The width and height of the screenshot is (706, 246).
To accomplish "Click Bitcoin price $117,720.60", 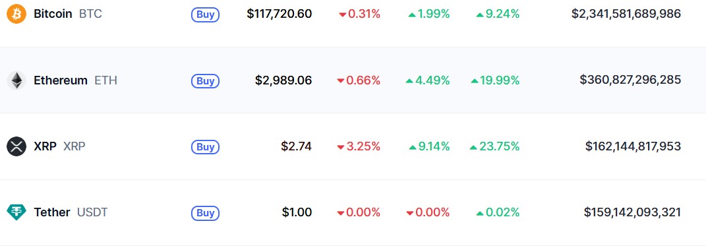I will (279, 14).
